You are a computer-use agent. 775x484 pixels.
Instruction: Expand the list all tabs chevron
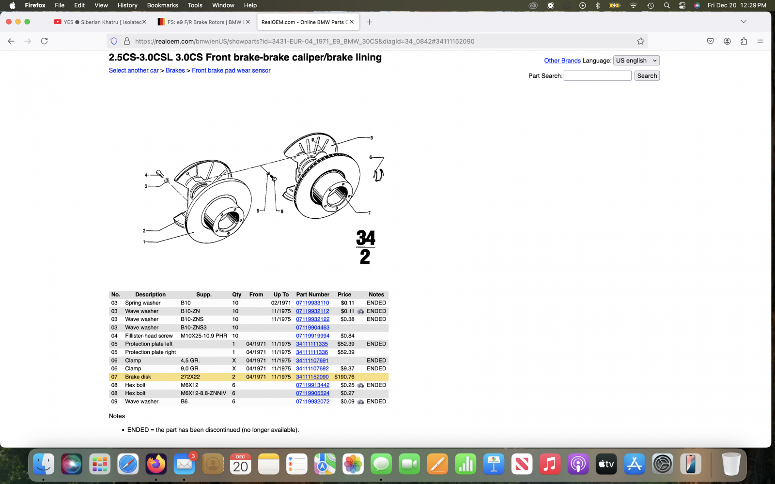point(743,22)
